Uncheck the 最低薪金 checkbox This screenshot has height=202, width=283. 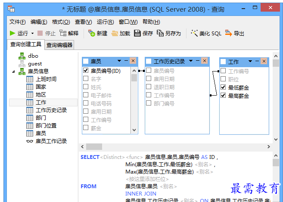click(223, 87)
